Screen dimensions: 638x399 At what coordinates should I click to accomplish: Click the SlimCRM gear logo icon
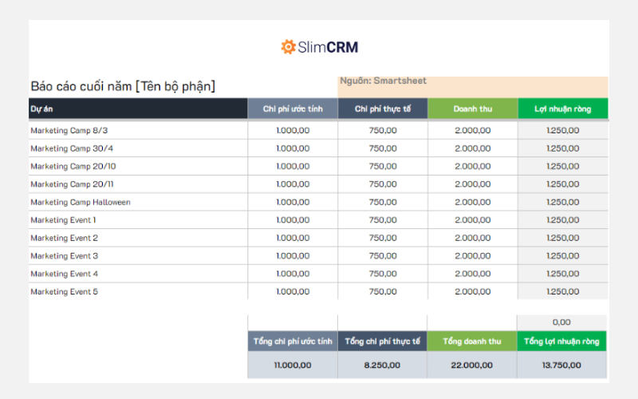click(288, 47)
